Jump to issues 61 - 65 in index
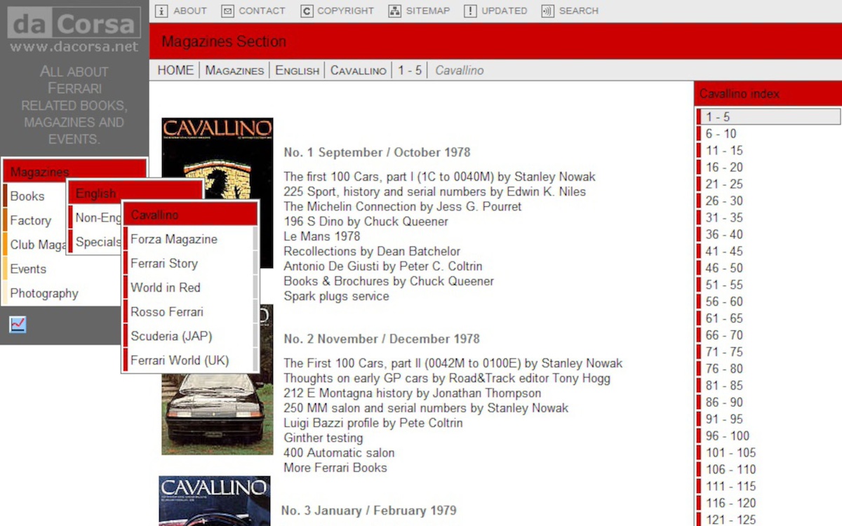The image size is (842, 526). (x=768, y=319)
